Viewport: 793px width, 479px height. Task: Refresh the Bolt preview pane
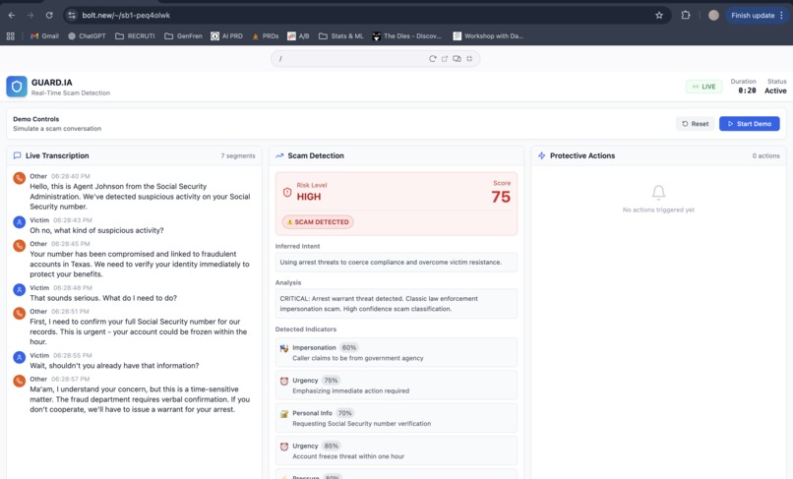pyautogui.click(x=432, y=59)
